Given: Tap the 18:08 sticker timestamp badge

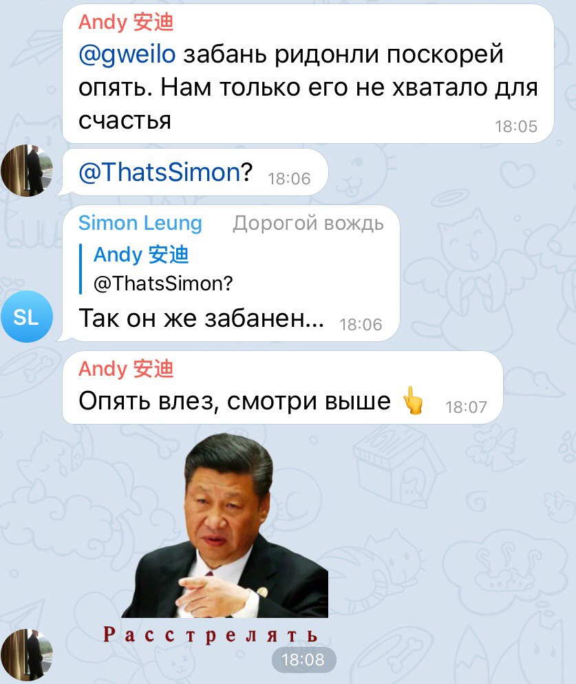Looking at the screenshot, I should coord(303,659).
